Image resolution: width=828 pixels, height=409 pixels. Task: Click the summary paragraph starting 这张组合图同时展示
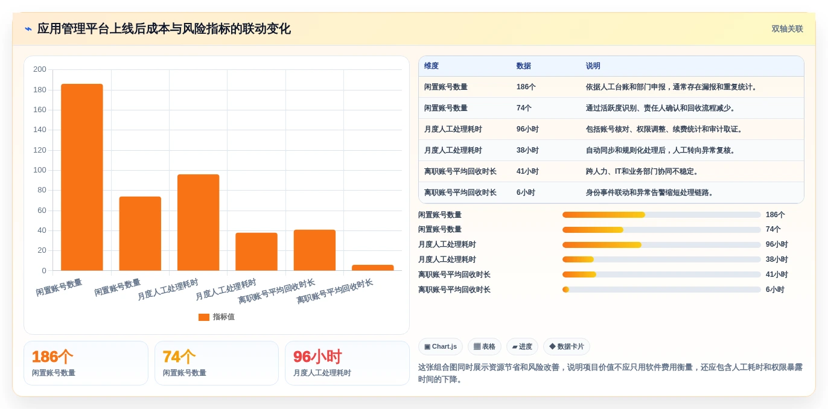(610, 373)
